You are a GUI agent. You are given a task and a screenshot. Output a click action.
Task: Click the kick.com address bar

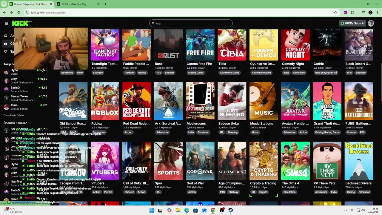coord(179,13)
